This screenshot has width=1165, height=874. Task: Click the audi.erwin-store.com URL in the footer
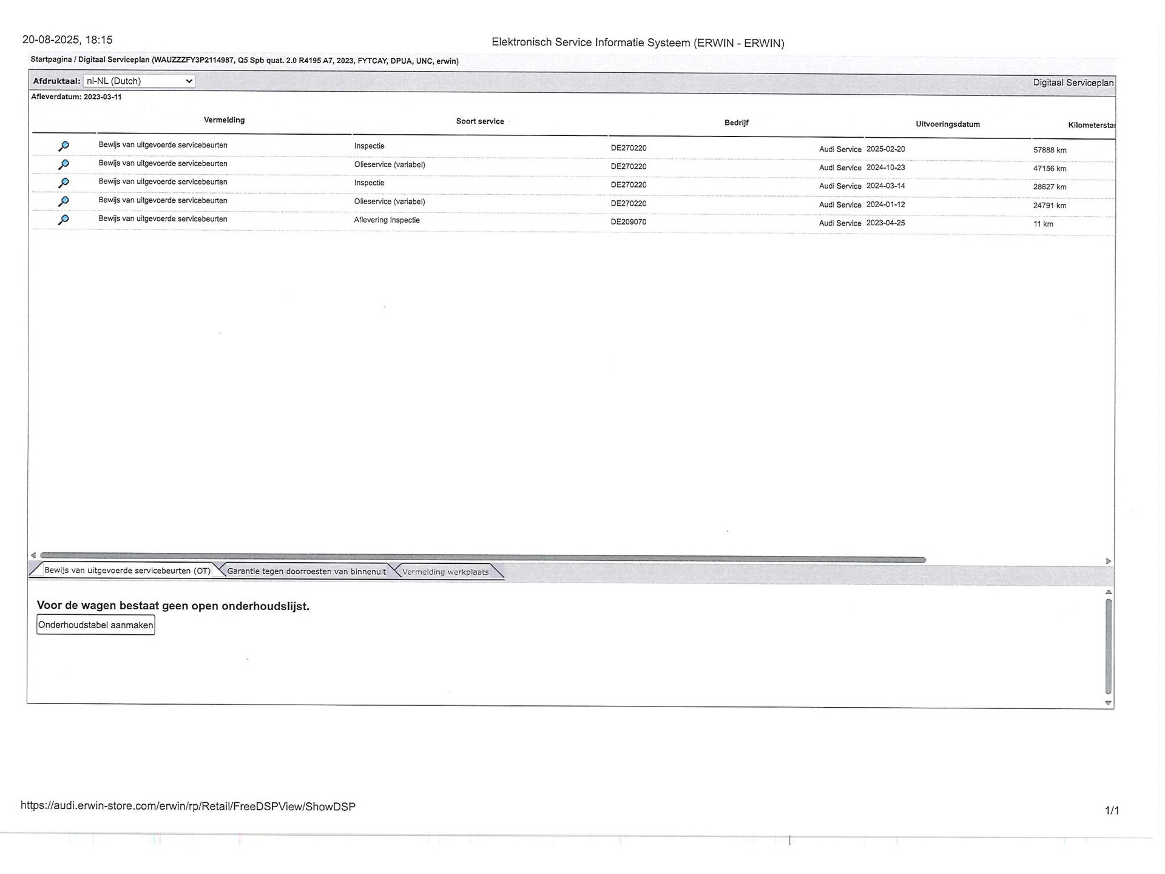[188, 807]
